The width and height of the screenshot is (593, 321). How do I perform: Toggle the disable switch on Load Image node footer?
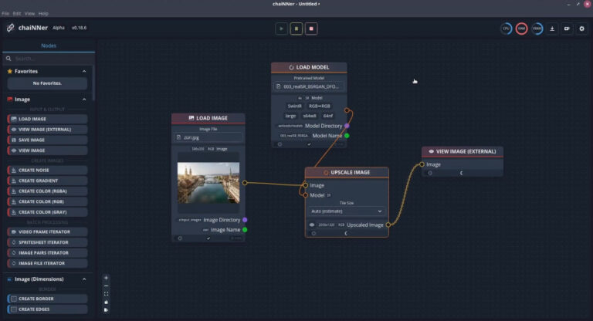click(x=181, y=238)
